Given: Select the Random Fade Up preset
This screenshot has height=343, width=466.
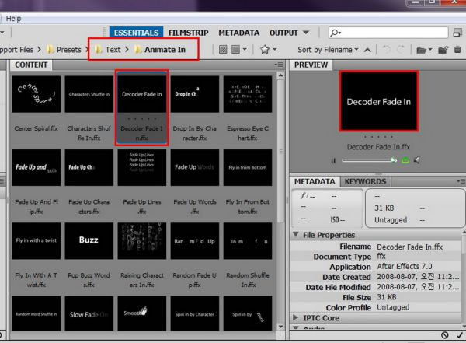Looking at the screenshot, I should pyautogui.click(x=195, y=241).
